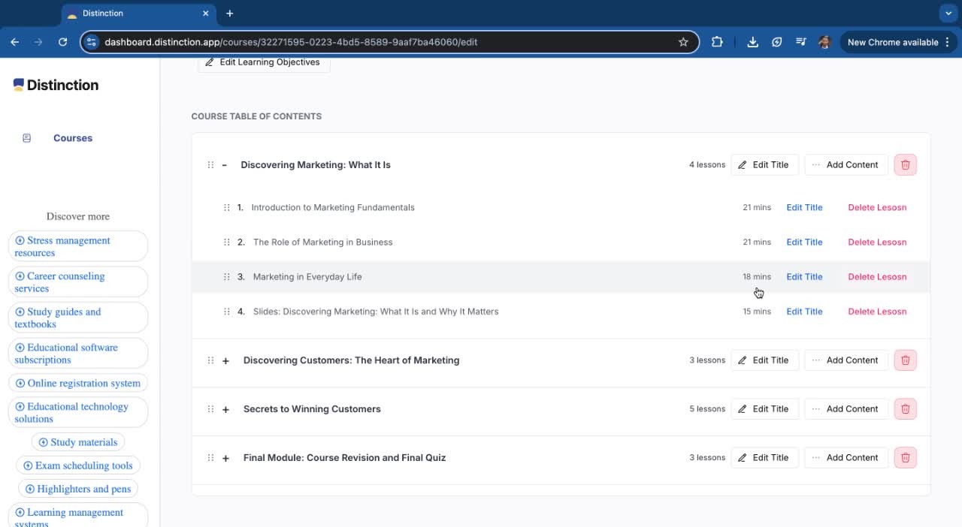
Task: Click the browser address bar URL
Action: [376, 42]
